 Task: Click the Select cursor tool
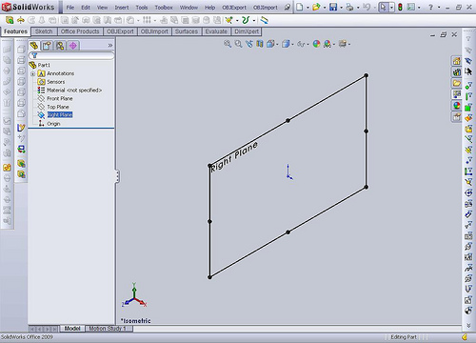384,7
